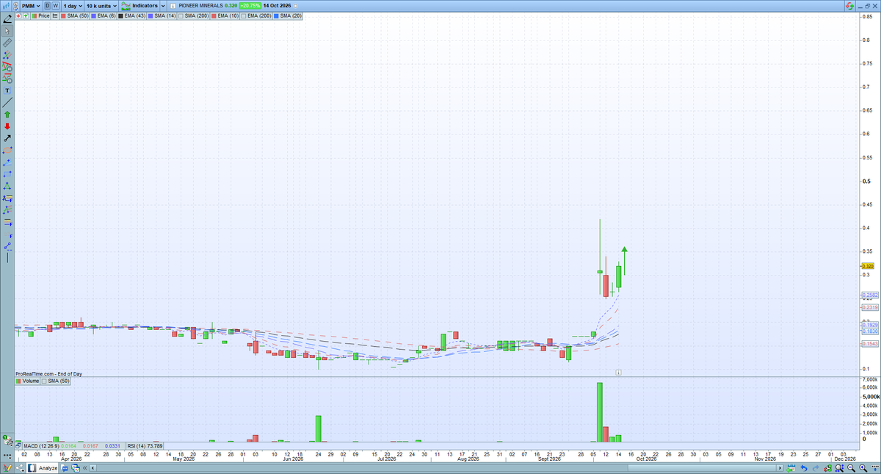Open the 10 k units dropdown
Viewport: 881px width, 474px height.
coord(101,6)
